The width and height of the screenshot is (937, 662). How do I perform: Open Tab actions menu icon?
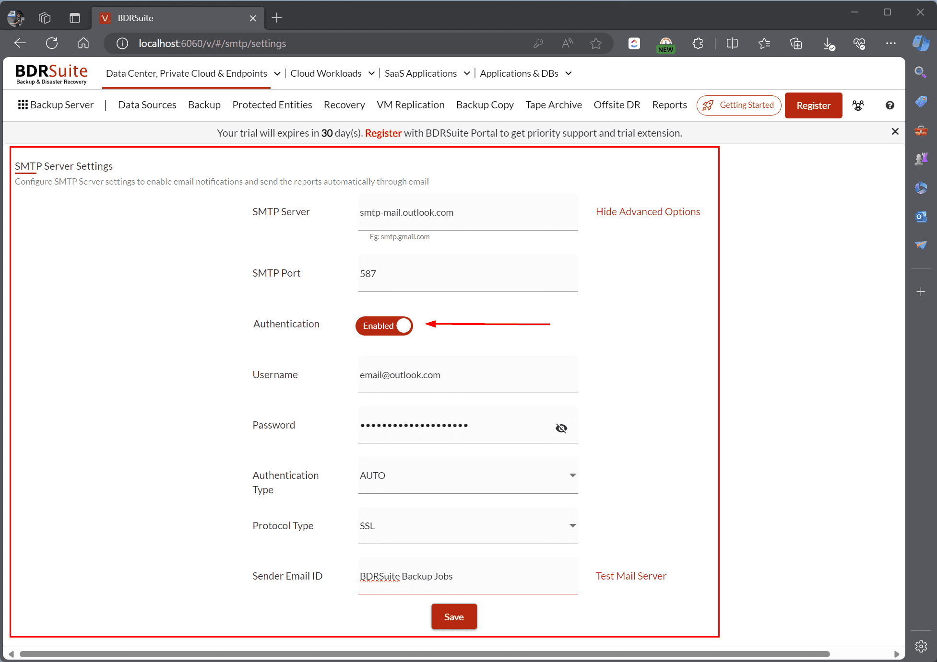pyautogui.click(x=74, y=18)
